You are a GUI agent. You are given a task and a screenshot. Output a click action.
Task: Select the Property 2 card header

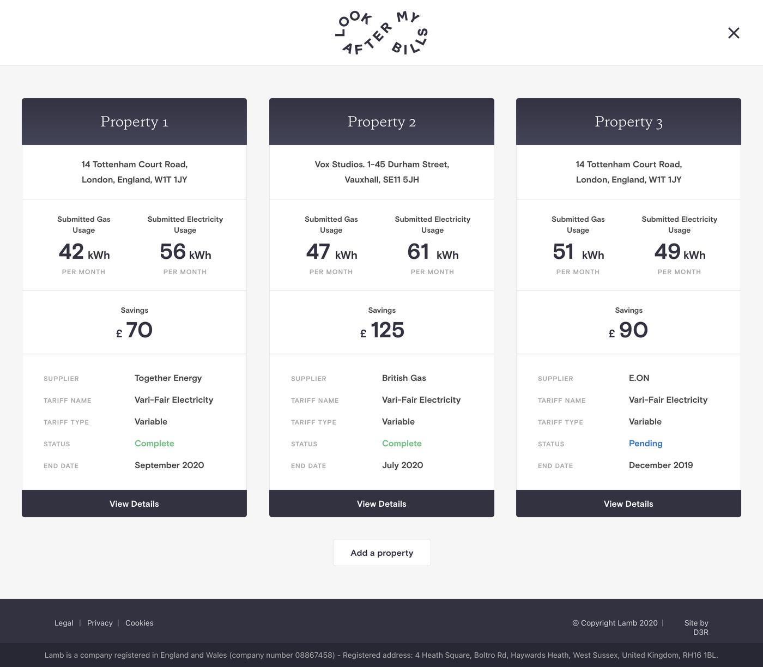pyautogui.click(x=381, y=122)
